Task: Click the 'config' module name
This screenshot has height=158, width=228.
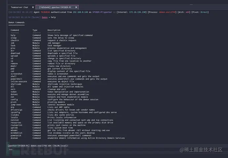Action: click(x=14, y=100)
